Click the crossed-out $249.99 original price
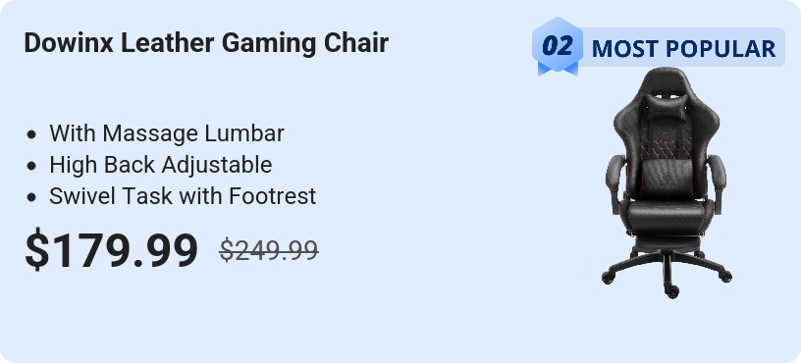 tap(269, 250)
